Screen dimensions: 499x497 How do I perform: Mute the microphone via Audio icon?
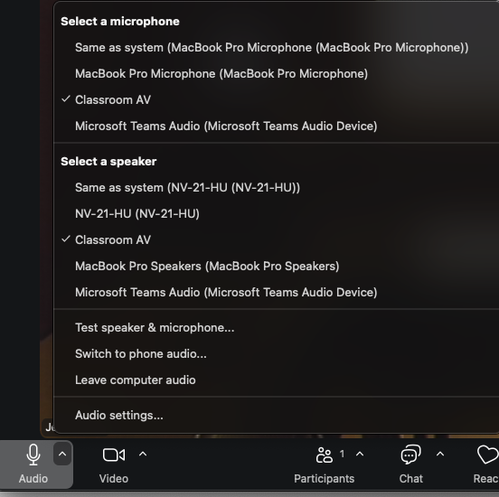[x=33, y=455]
